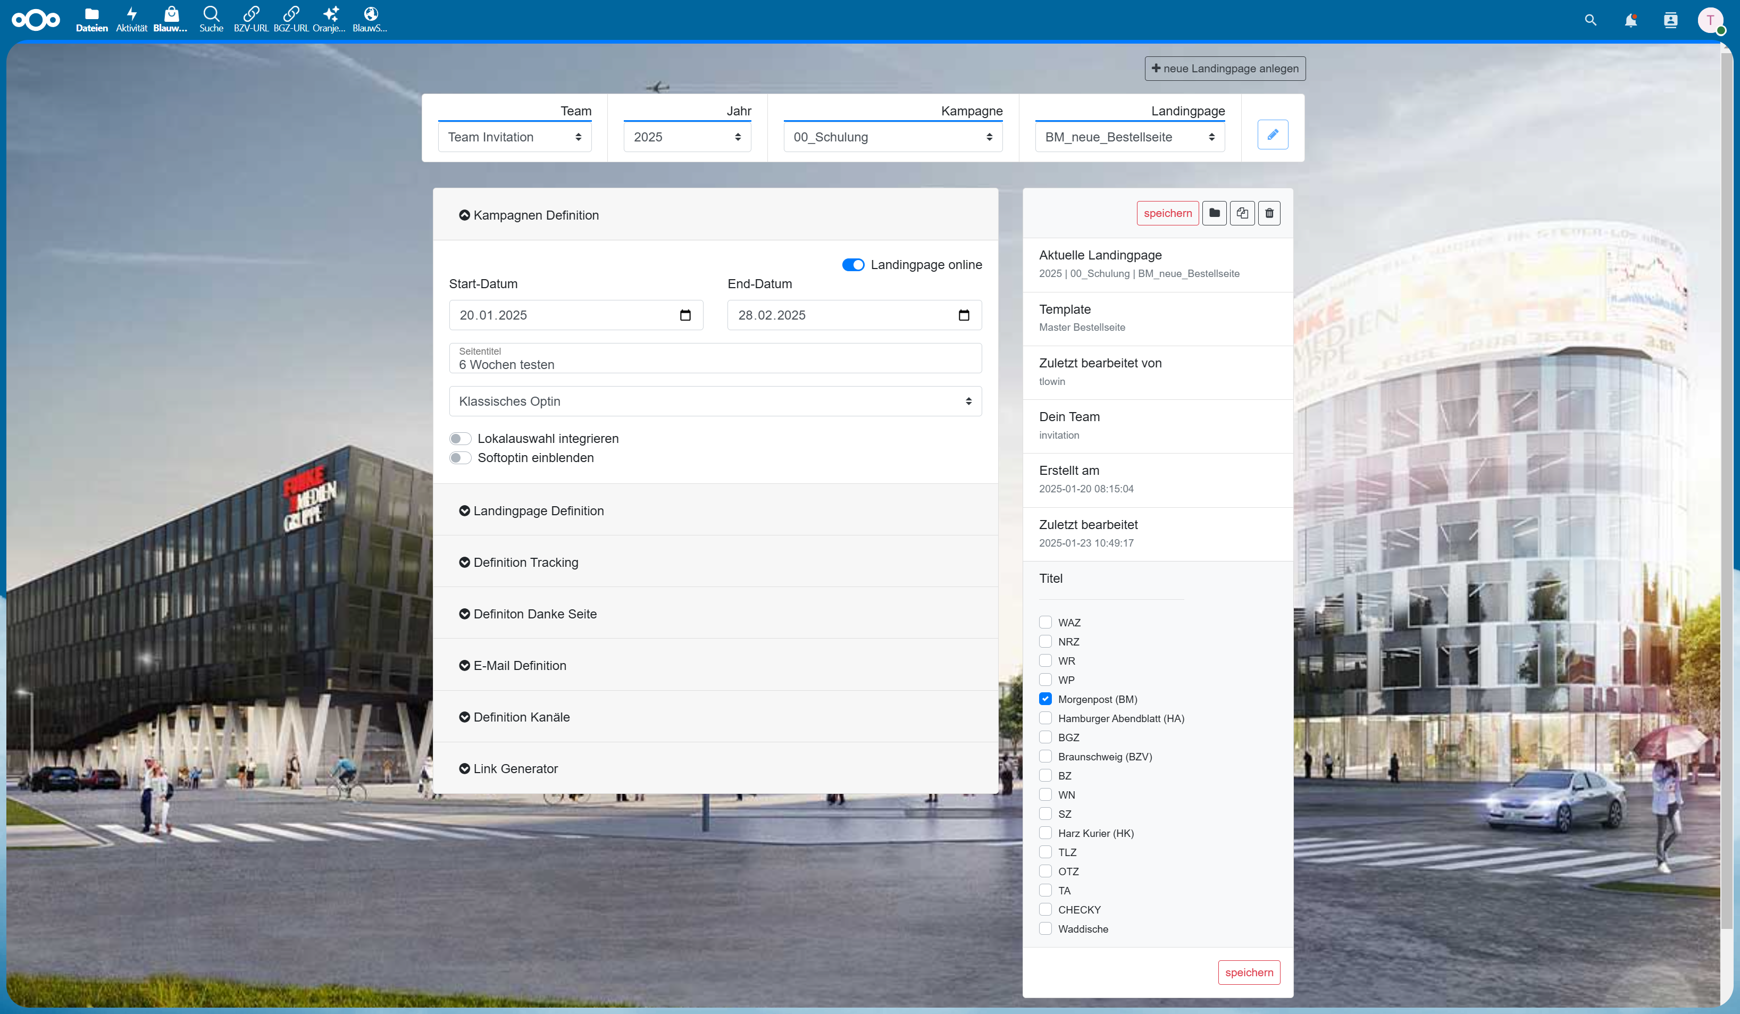This screenshot has width=1740, height=1014.
Task: Open the contacts menu icon
Action: 1670,20
